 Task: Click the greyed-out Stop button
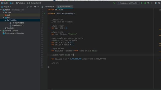pyautogui.click(x=152, y=3)
